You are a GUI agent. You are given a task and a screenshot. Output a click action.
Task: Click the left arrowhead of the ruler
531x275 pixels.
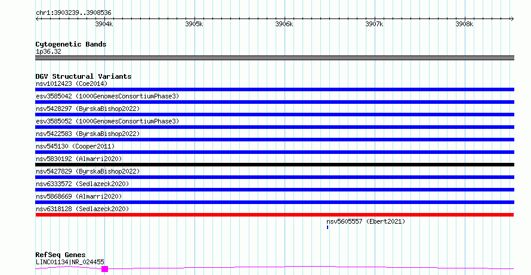[x=37, y=19]
